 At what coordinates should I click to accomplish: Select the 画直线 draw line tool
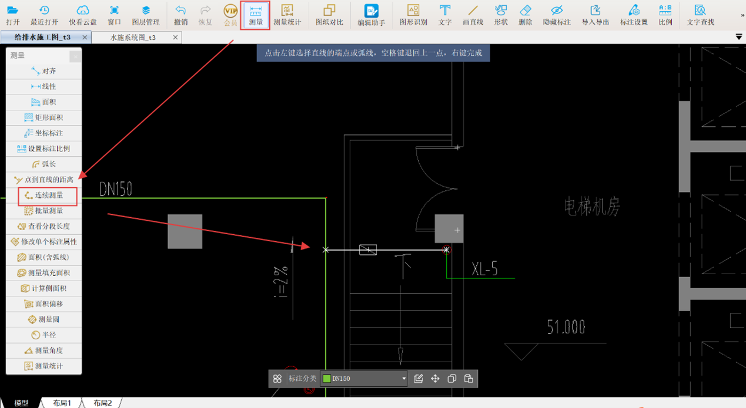tap(473, 15)
